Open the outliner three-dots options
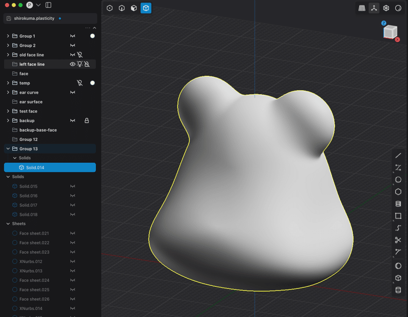This screenshot has width=408, height=317. (88, 28)
